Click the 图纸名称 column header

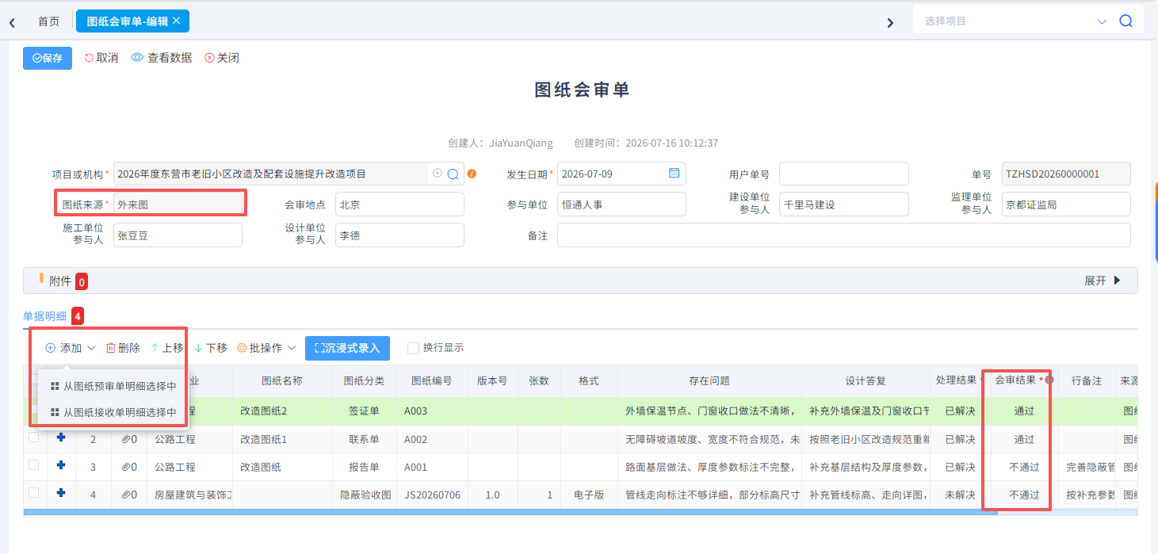click(x=282, y=380)
